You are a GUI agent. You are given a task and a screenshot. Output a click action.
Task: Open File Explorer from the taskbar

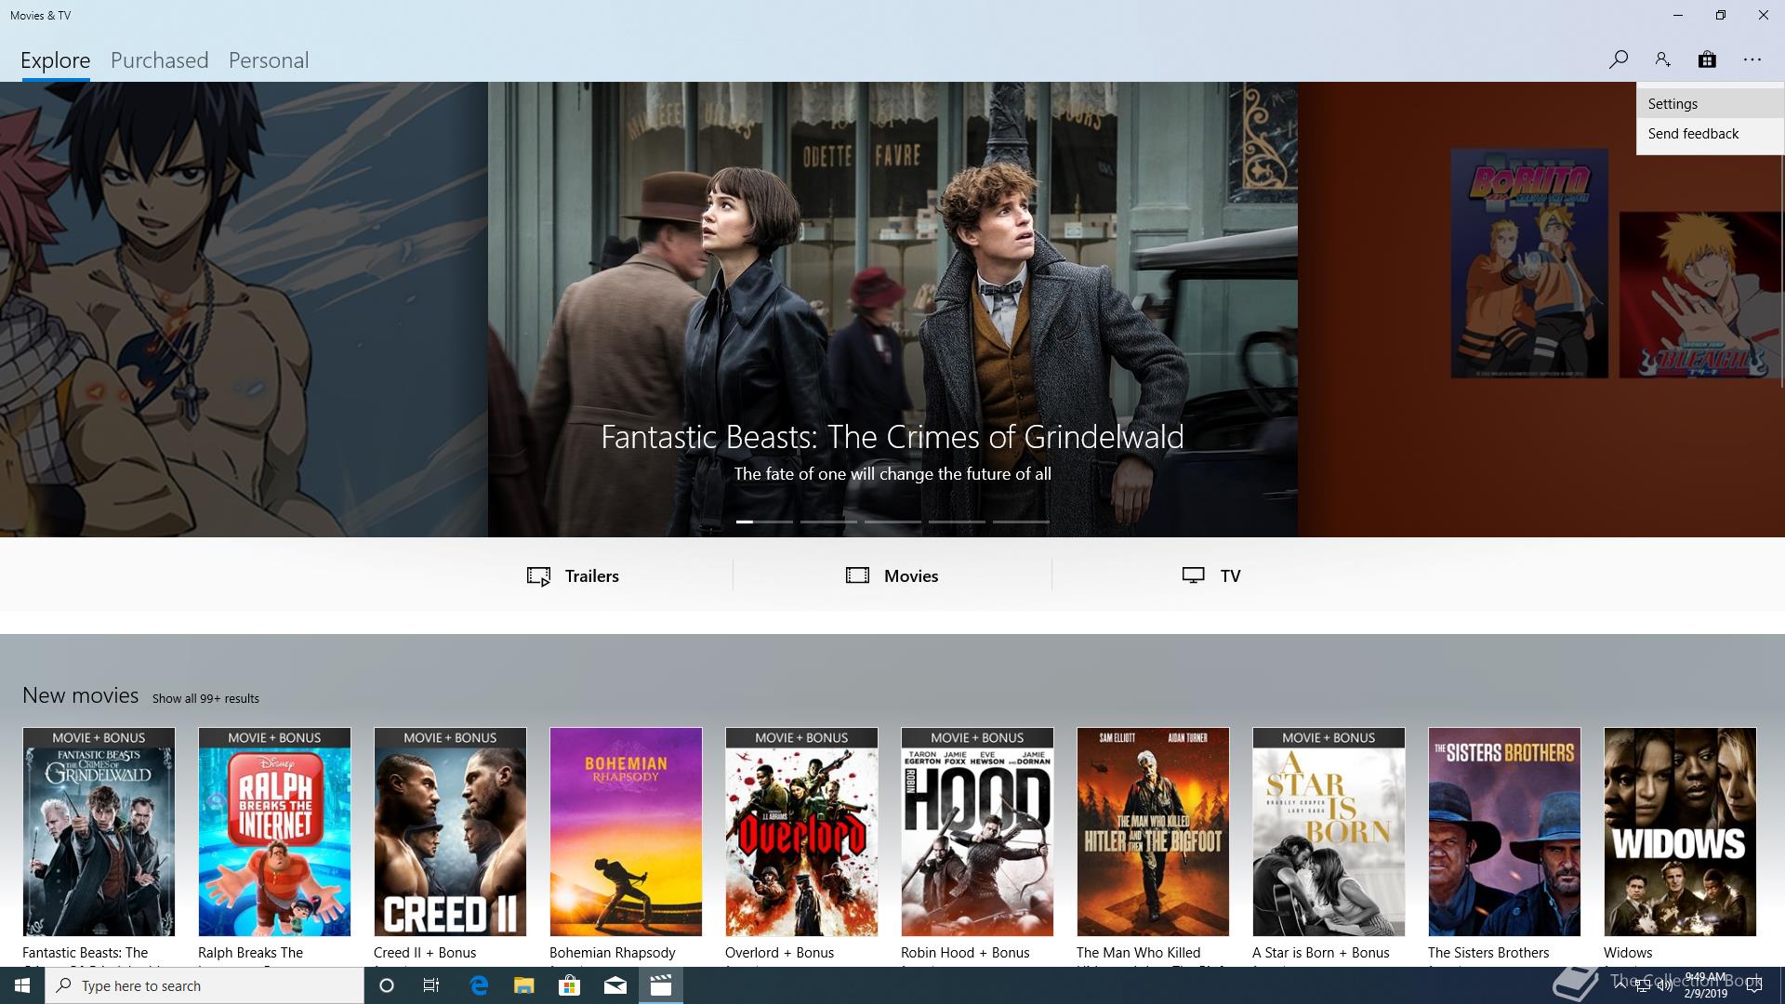click(524, 985)
